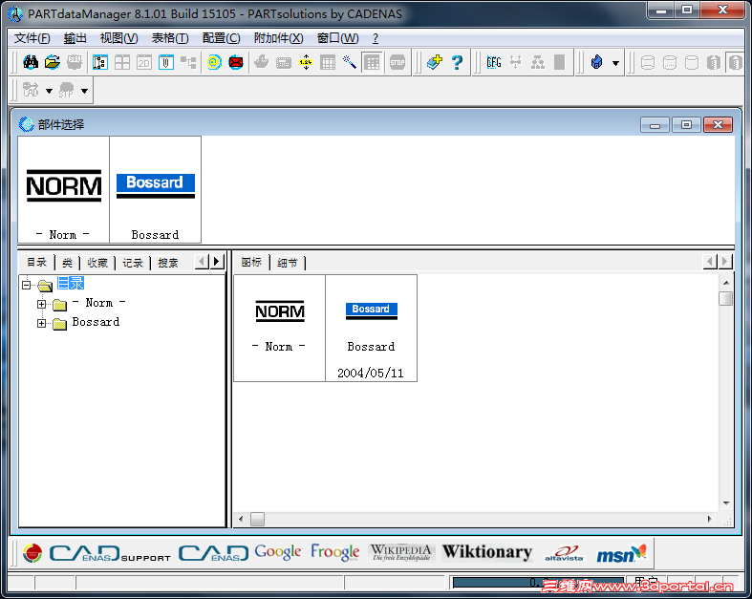This screenshot has width=752, height=599.
Task: Switch to the 类 tab
Action: [x=67, y=263]
